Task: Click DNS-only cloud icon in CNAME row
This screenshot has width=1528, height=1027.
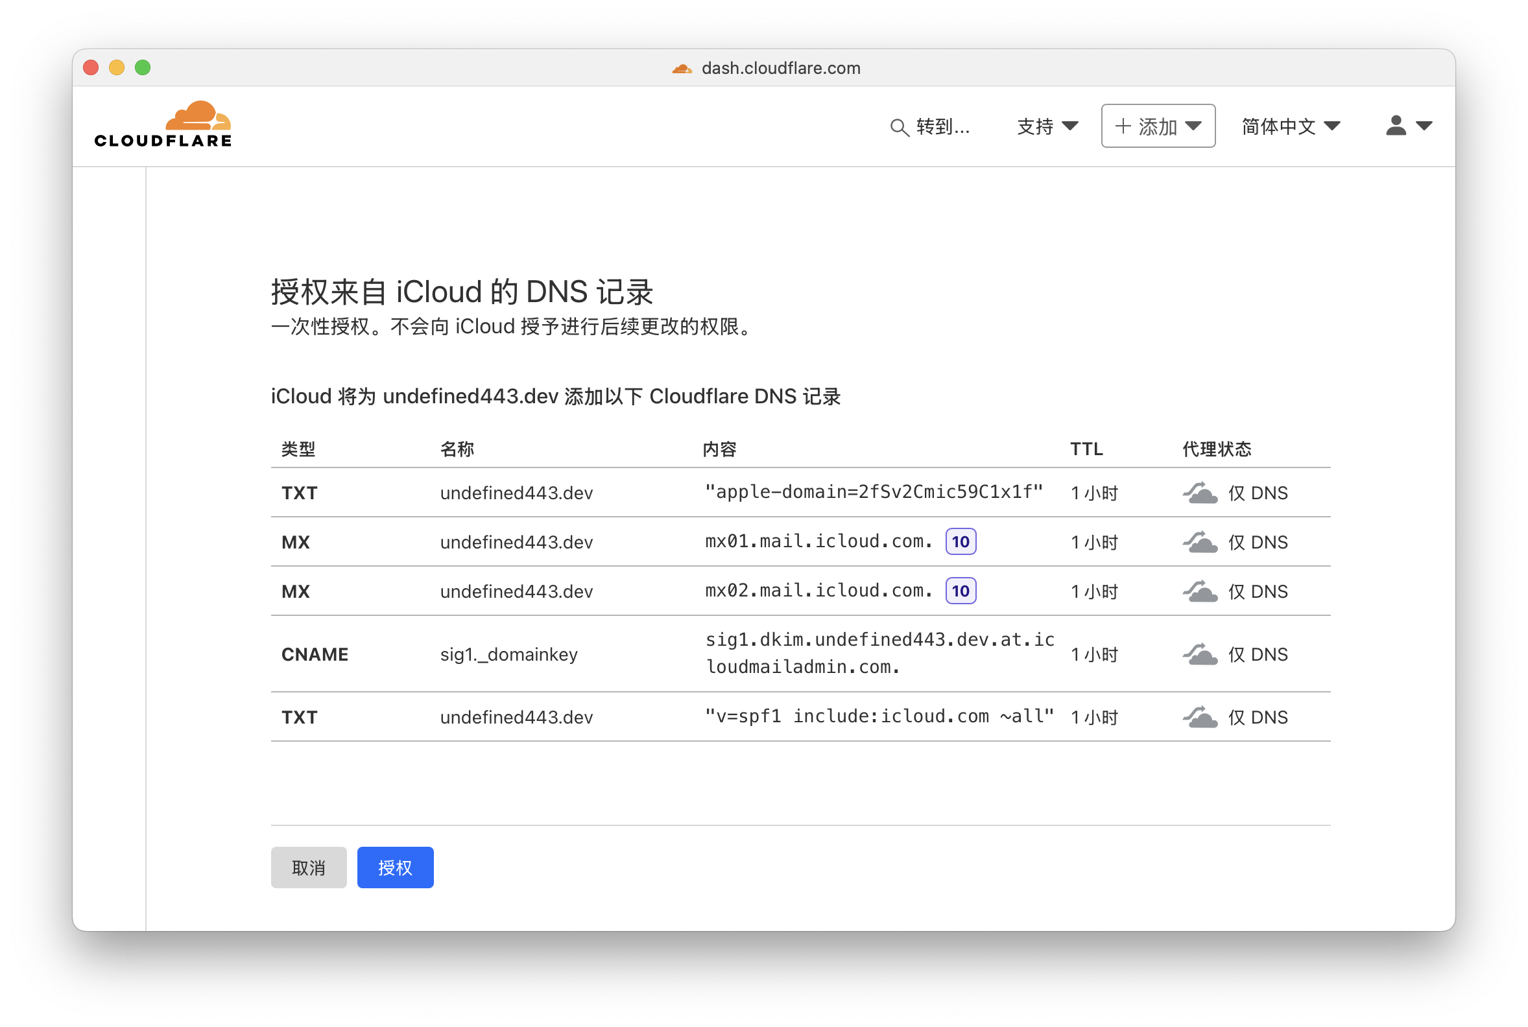Action: (x=1200, y=654)
